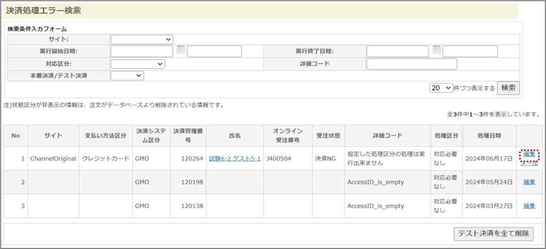Focus the 実行開始日時 date field

point(142,51)
